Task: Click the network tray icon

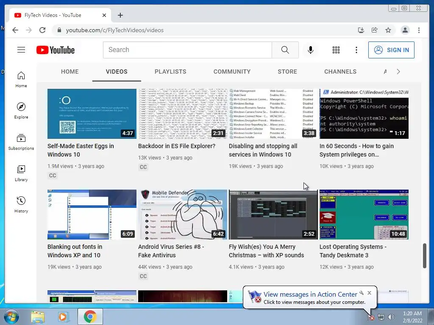Action: 381,317
